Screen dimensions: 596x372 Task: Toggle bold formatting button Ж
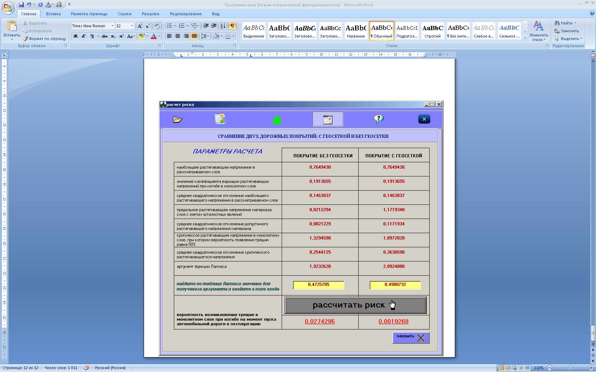[76, 36]
